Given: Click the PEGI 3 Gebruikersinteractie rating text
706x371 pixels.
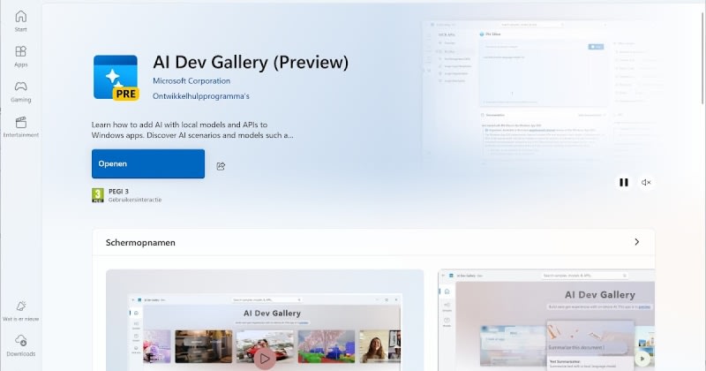Looking at the screenshot, I should point(134,195).
